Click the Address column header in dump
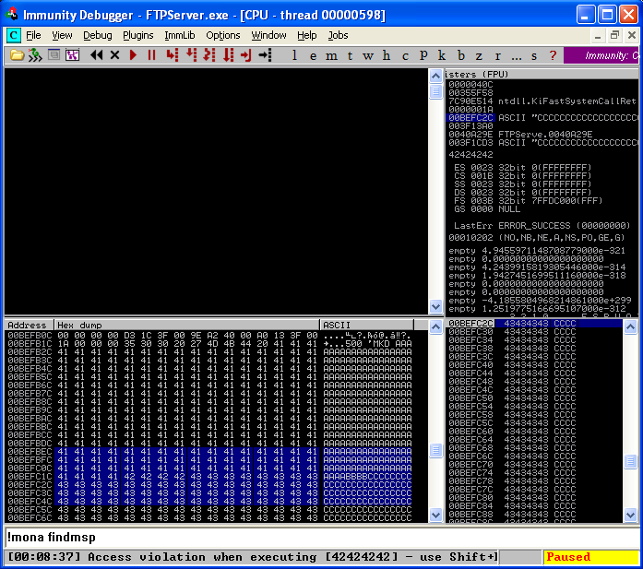 [x=29, y=326]
